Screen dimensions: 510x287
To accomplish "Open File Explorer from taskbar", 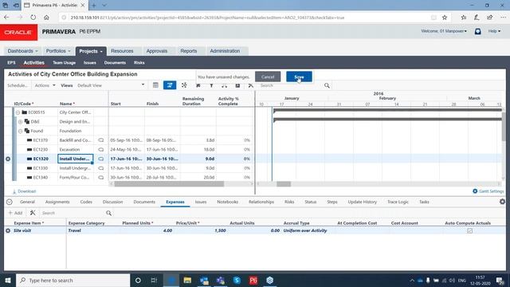I will [x=187, y=280].
